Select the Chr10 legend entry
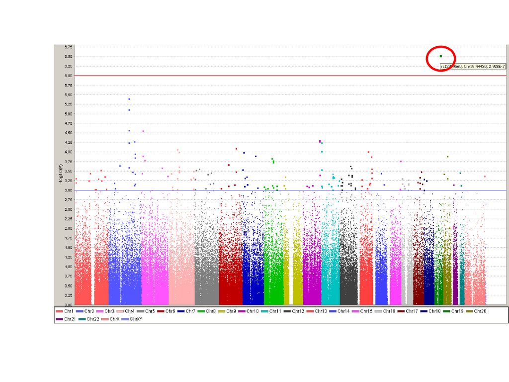The height and width of the screenshot is (382, 509). (x=249, y=311)
